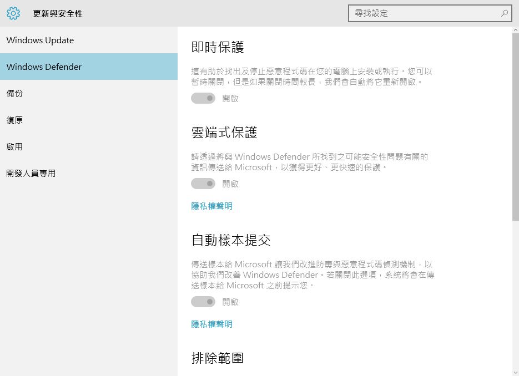The height and width of the screenshot is (376, 519).
Task: Toggle the 雲端式保護 cloud protection switch
Action: [203, 184]
